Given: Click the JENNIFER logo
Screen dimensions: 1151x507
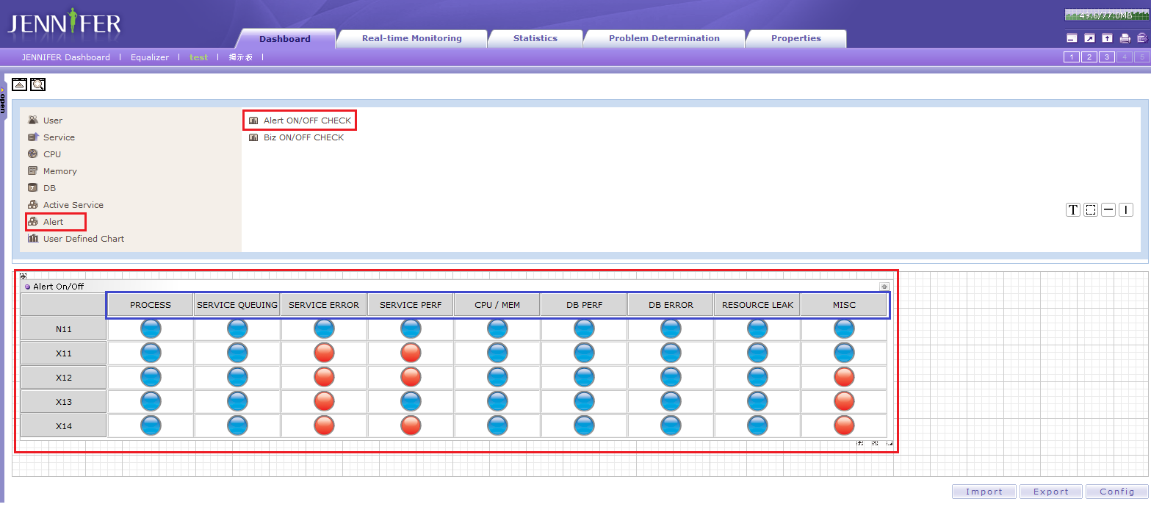Looking at the screenshot, I should pyautogui.click(x=65, y=24).
